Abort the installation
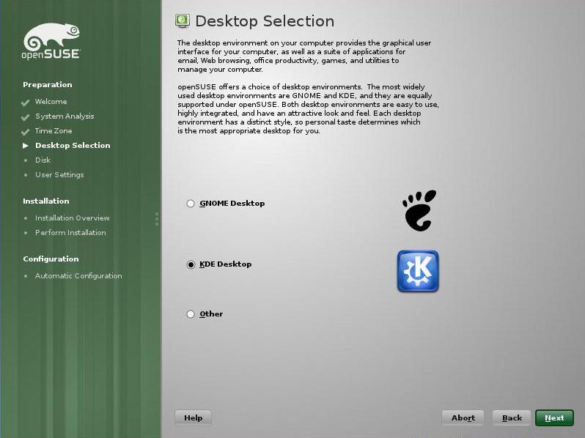This screenshot has width=585, height=438. 463,418
